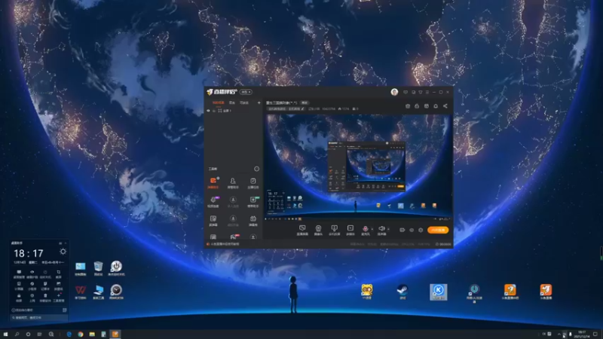The width and height of the screenshot is (603, 339).
Task: Open Task View from the taskbar
Action: coord(39,334)
